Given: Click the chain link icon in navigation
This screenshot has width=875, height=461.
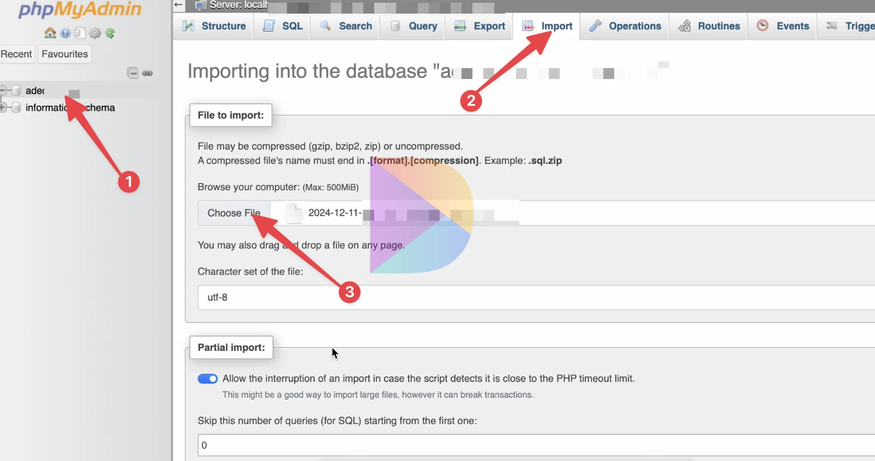Looking at the screenshot, I should 147,73.
